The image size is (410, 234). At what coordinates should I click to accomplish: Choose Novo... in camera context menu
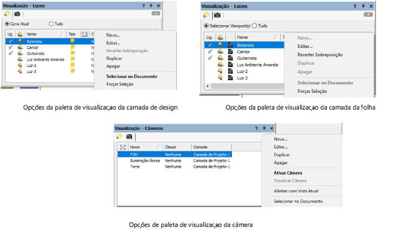tap(280, 139)
